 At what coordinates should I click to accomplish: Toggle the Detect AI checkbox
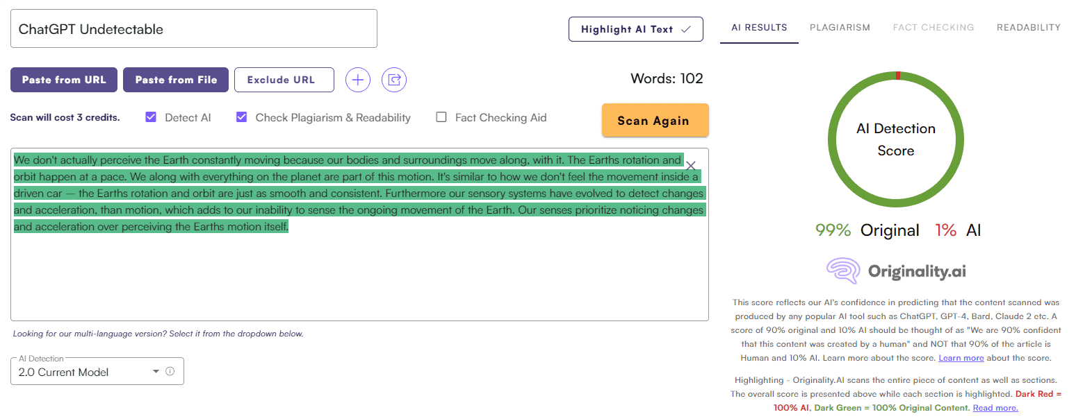[151, 117]
